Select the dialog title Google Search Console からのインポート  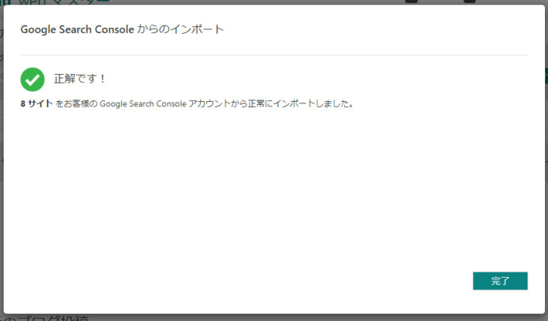tap(122, 30)
